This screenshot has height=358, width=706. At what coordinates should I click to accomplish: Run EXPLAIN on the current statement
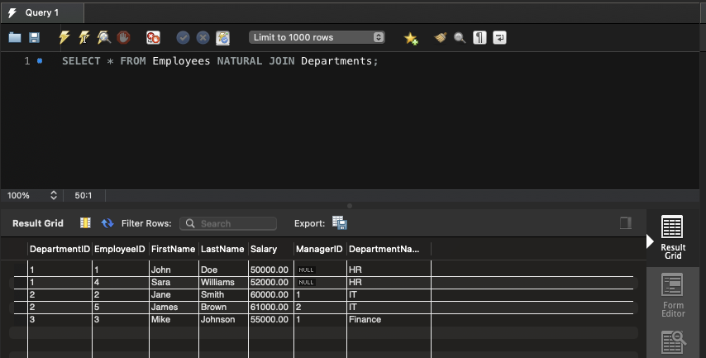click(x=103, y=38)
